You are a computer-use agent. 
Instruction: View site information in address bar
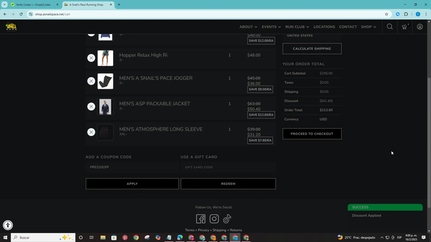click(31, 14)
